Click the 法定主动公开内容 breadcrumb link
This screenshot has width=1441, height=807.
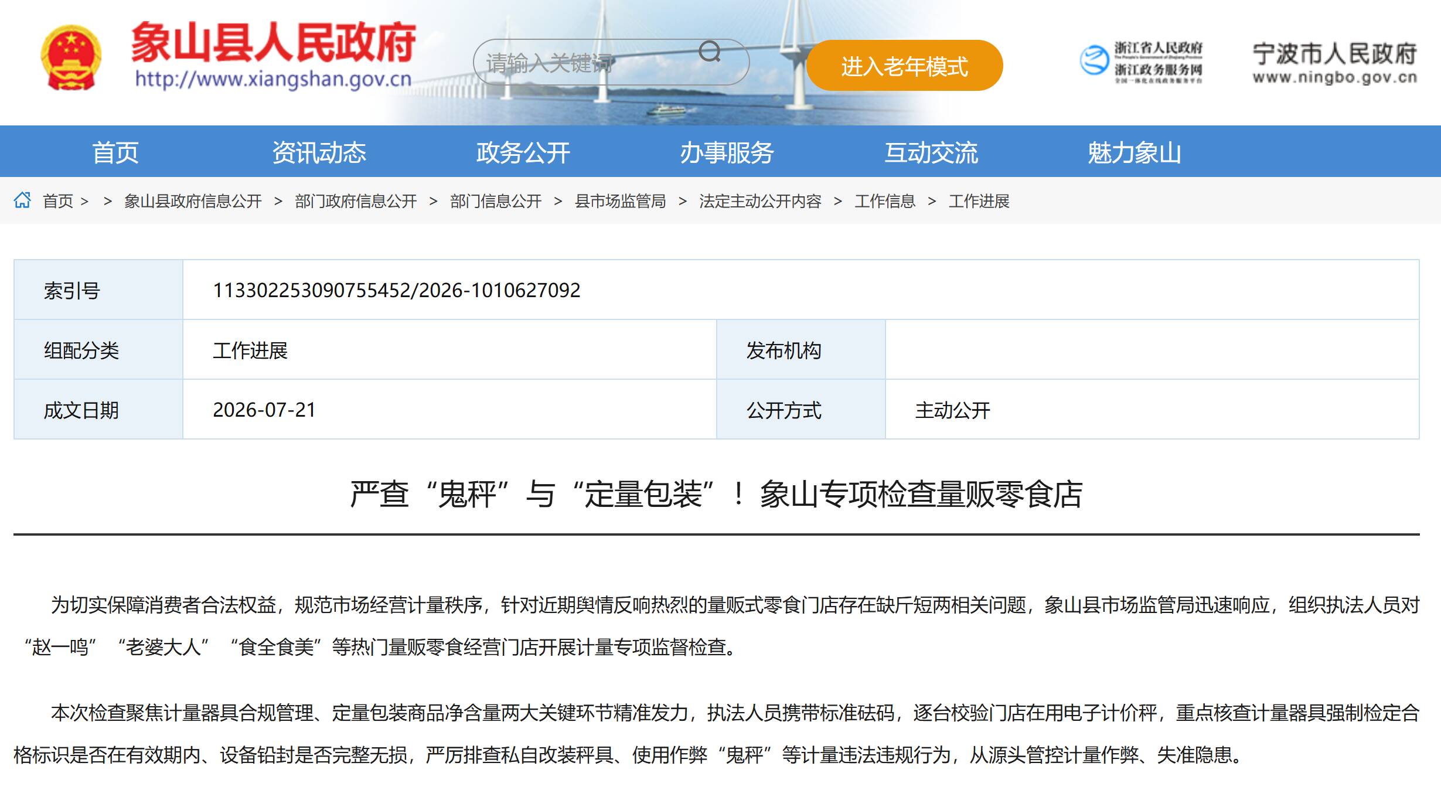click(760, 201)
